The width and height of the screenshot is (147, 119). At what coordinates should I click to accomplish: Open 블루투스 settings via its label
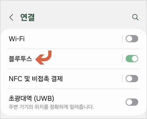pyautogui.click(x=20, y=59)
